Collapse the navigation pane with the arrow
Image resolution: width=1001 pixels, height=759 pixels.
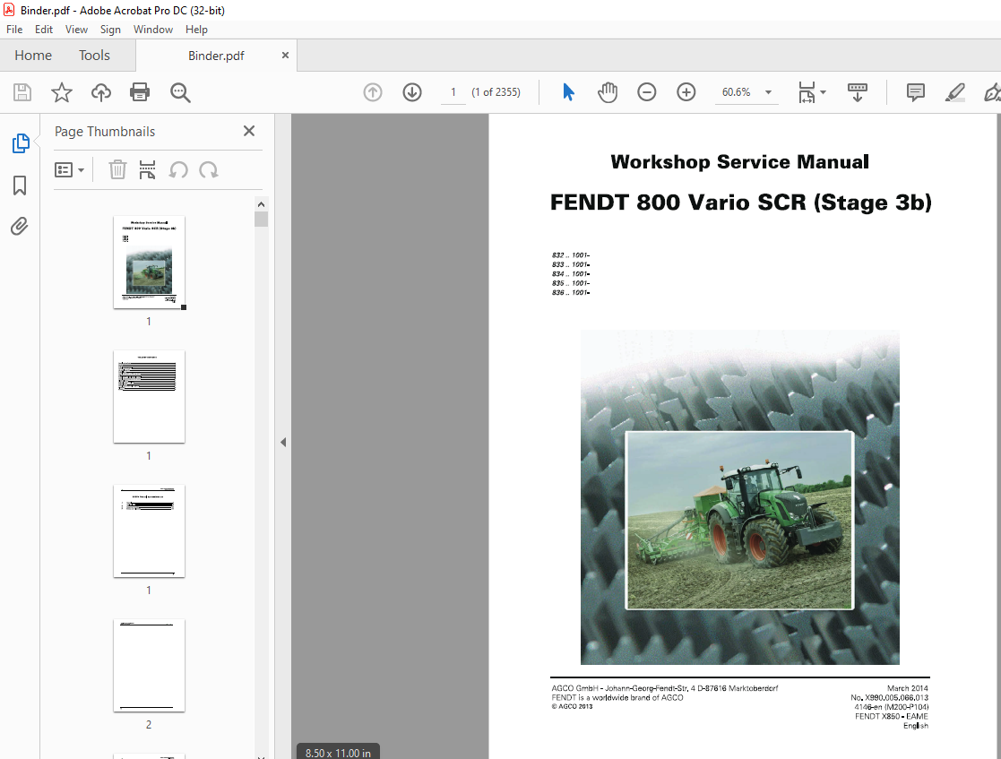[x=283, y=442]
